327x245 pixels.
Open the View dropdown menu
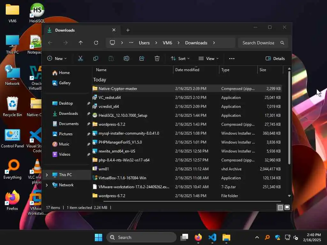pos(208,59)
